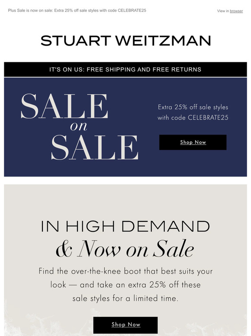
Task: Click the free shipping and free returns banner
Action: click(125, 69)
